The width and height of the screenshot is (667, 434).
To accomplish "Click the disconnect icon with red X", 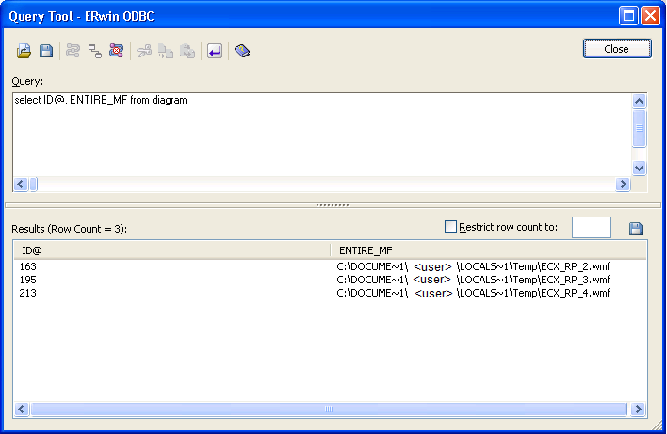I will 116,51.
